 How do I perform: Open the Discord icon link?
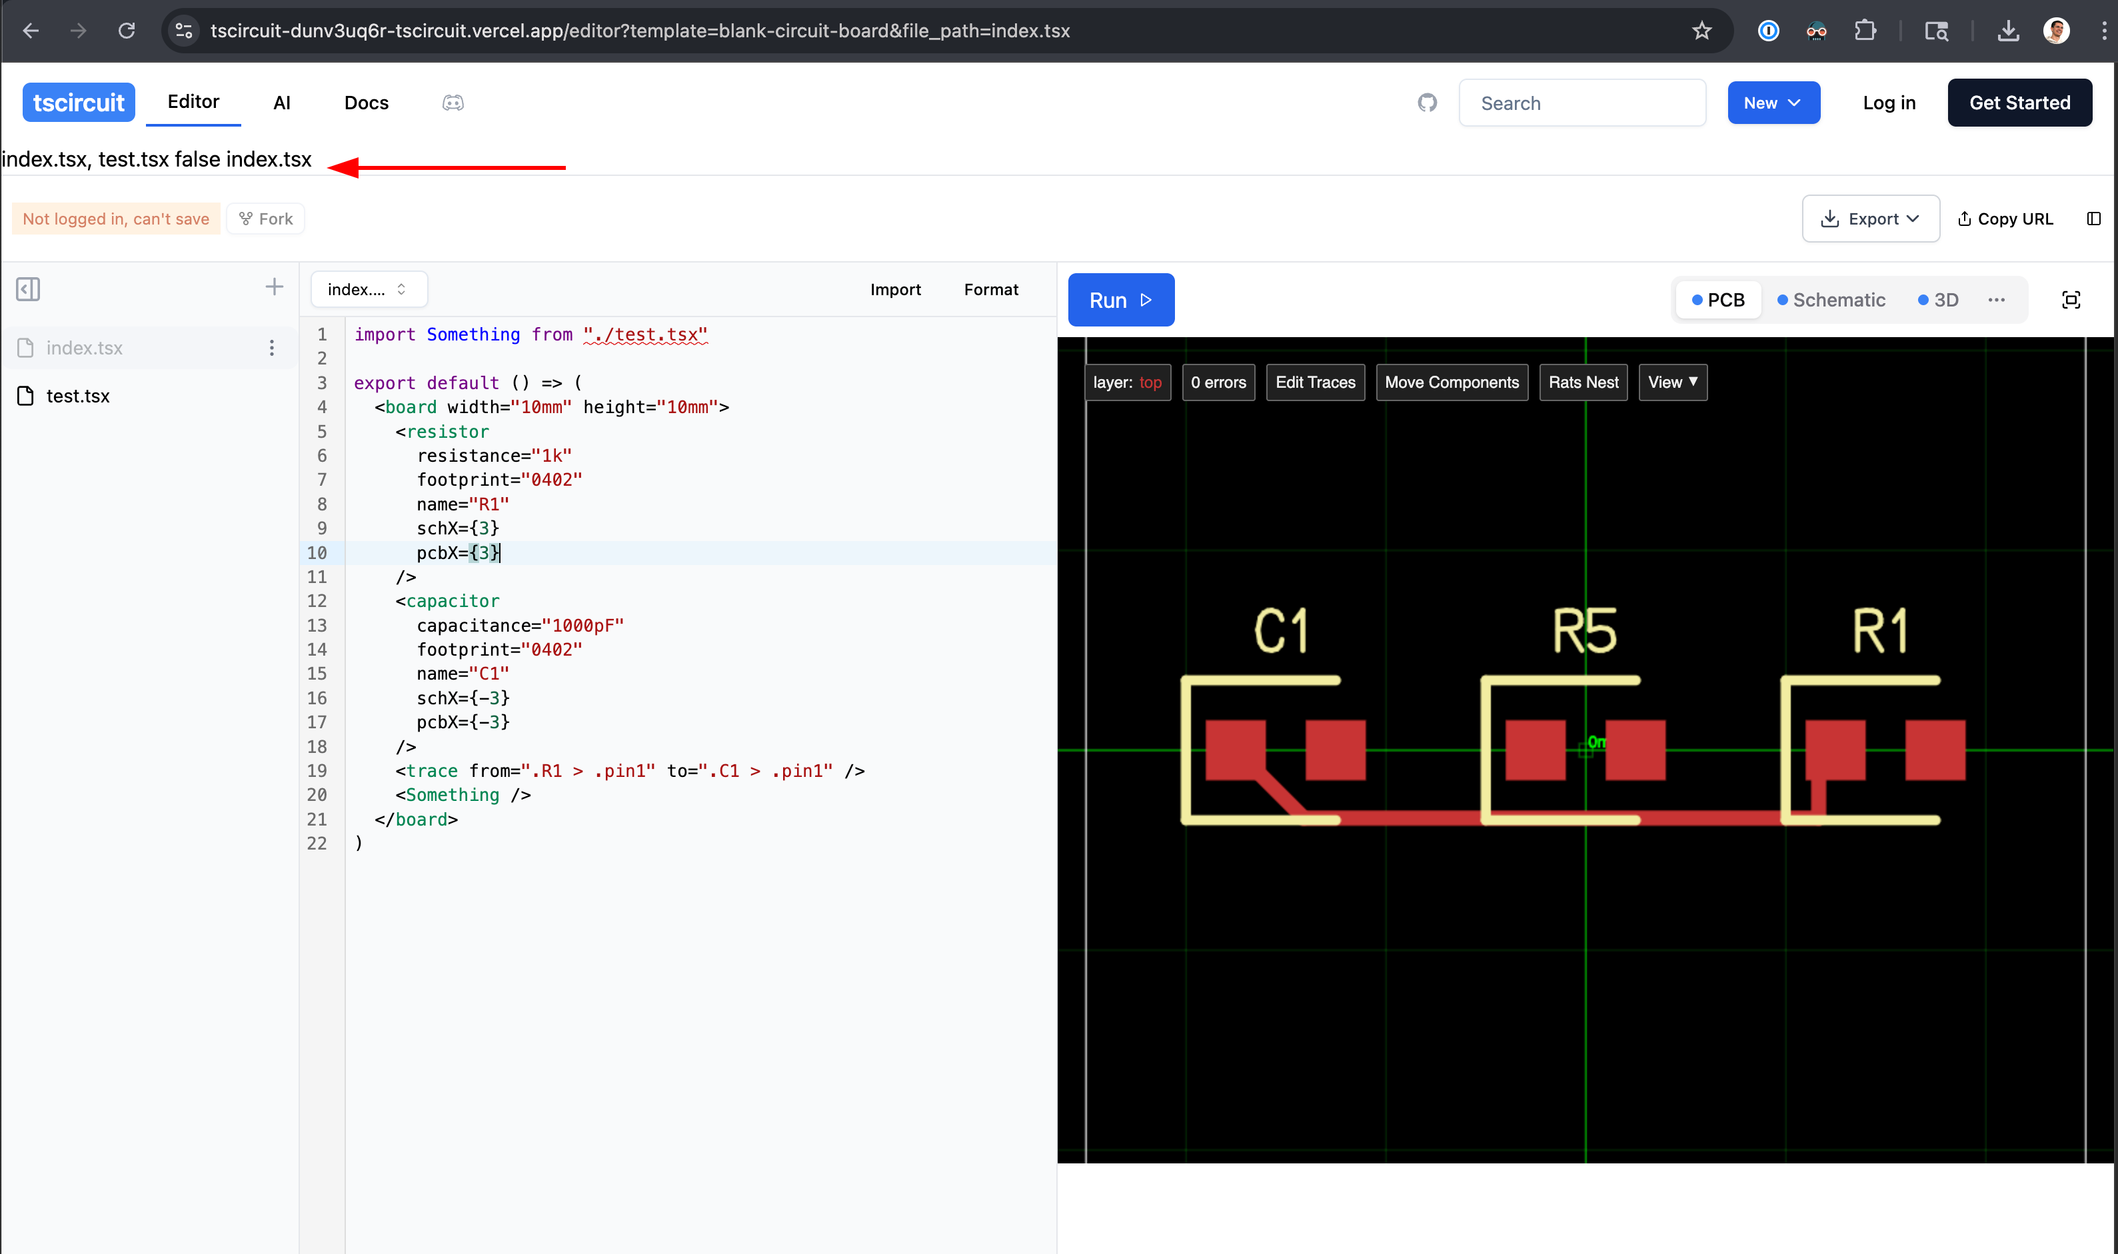(x=453, y=103)
